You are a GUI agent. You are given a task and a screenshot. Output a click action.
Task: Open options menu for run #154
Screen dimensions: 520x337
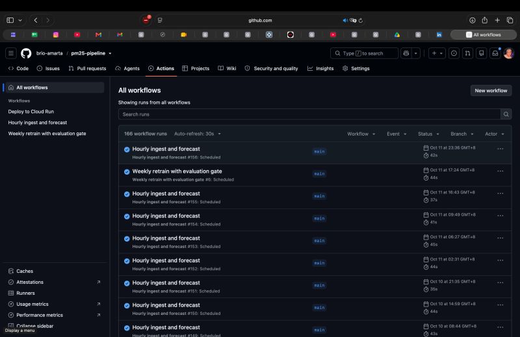500,216
